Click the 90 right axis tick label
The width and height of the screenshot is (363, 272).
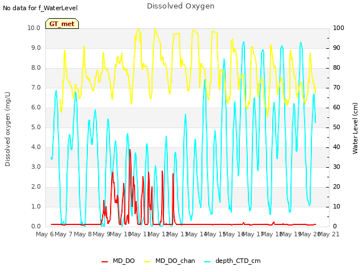coord(336,48)
